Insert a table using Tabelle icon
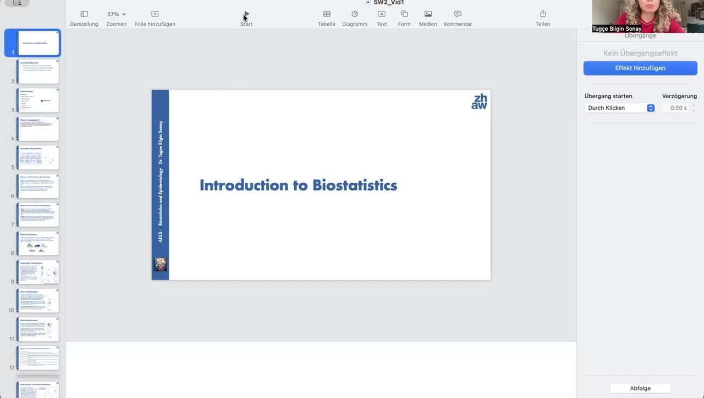The width and height of the screenshot is (704, 398). tap(326, 14)
